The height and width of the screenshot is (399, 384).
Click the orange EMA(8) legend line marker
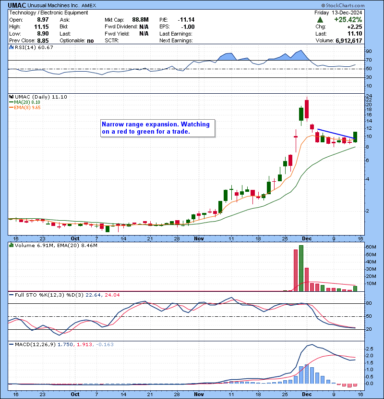(x=11, y=108)
